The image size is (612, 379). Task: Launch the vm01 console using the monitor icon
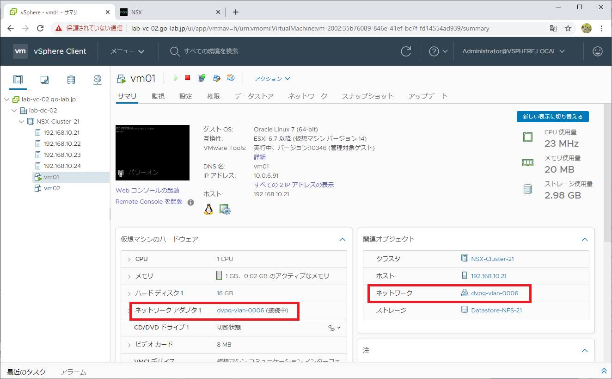[x=201, y=78]
